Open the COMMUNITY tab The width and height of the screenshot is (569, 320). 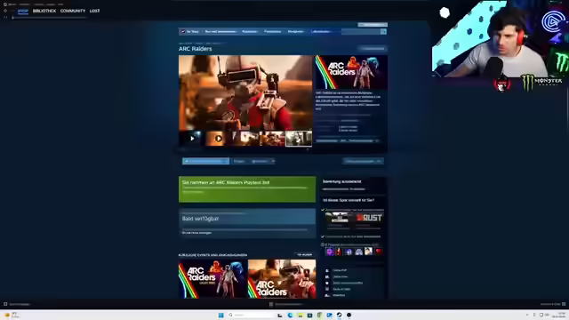tap(73, 11)
